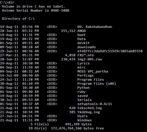Click the img2-001.raw file name

[x=90, y=59]
